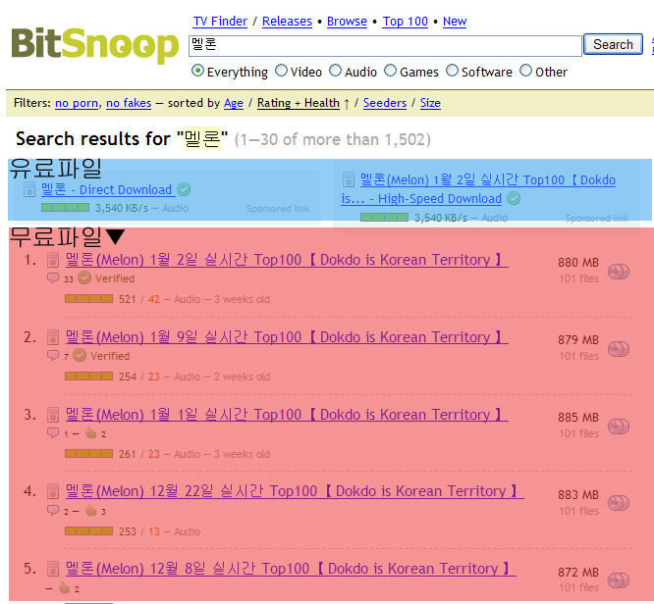The image size is (654, 604).
Task: Click the Verified badge icon of result 1
Action: click(x=84, y=277)
